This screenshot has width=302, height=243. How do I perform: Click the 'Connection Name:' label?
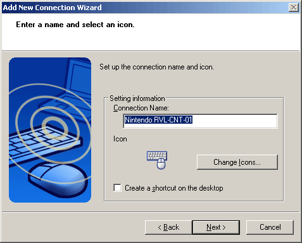click(141, 108)
